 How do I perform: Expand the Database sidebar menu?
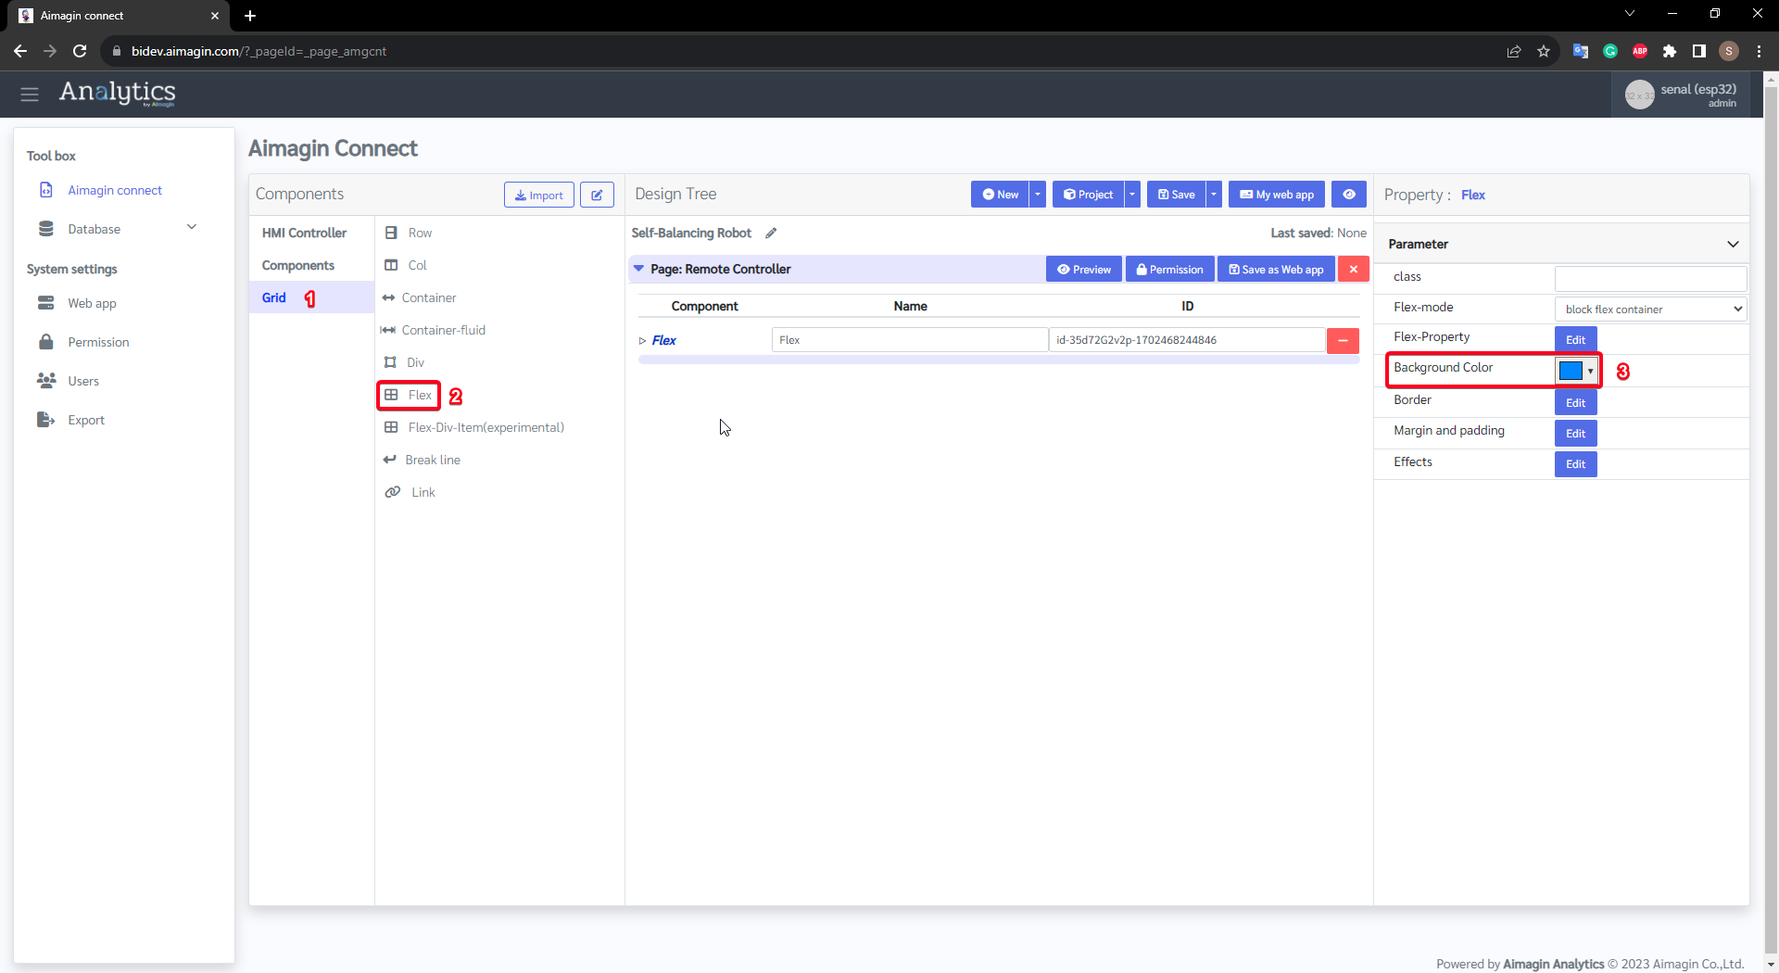click(192, 228)
